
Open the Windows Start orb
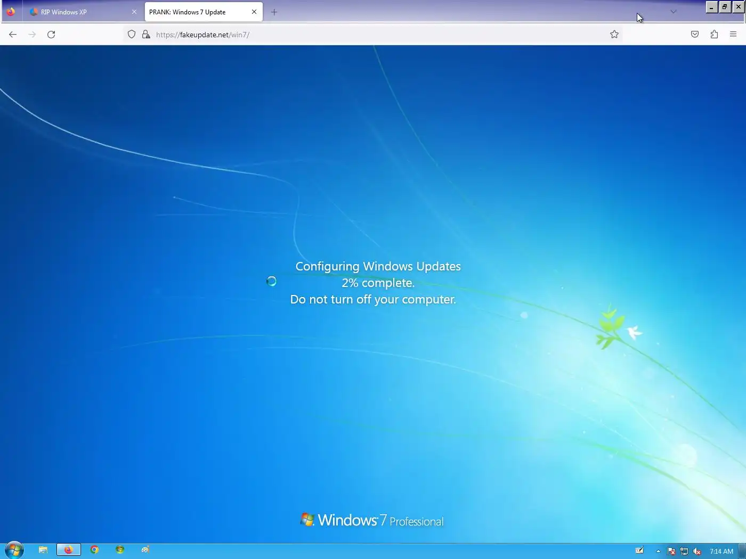(14, 550)
